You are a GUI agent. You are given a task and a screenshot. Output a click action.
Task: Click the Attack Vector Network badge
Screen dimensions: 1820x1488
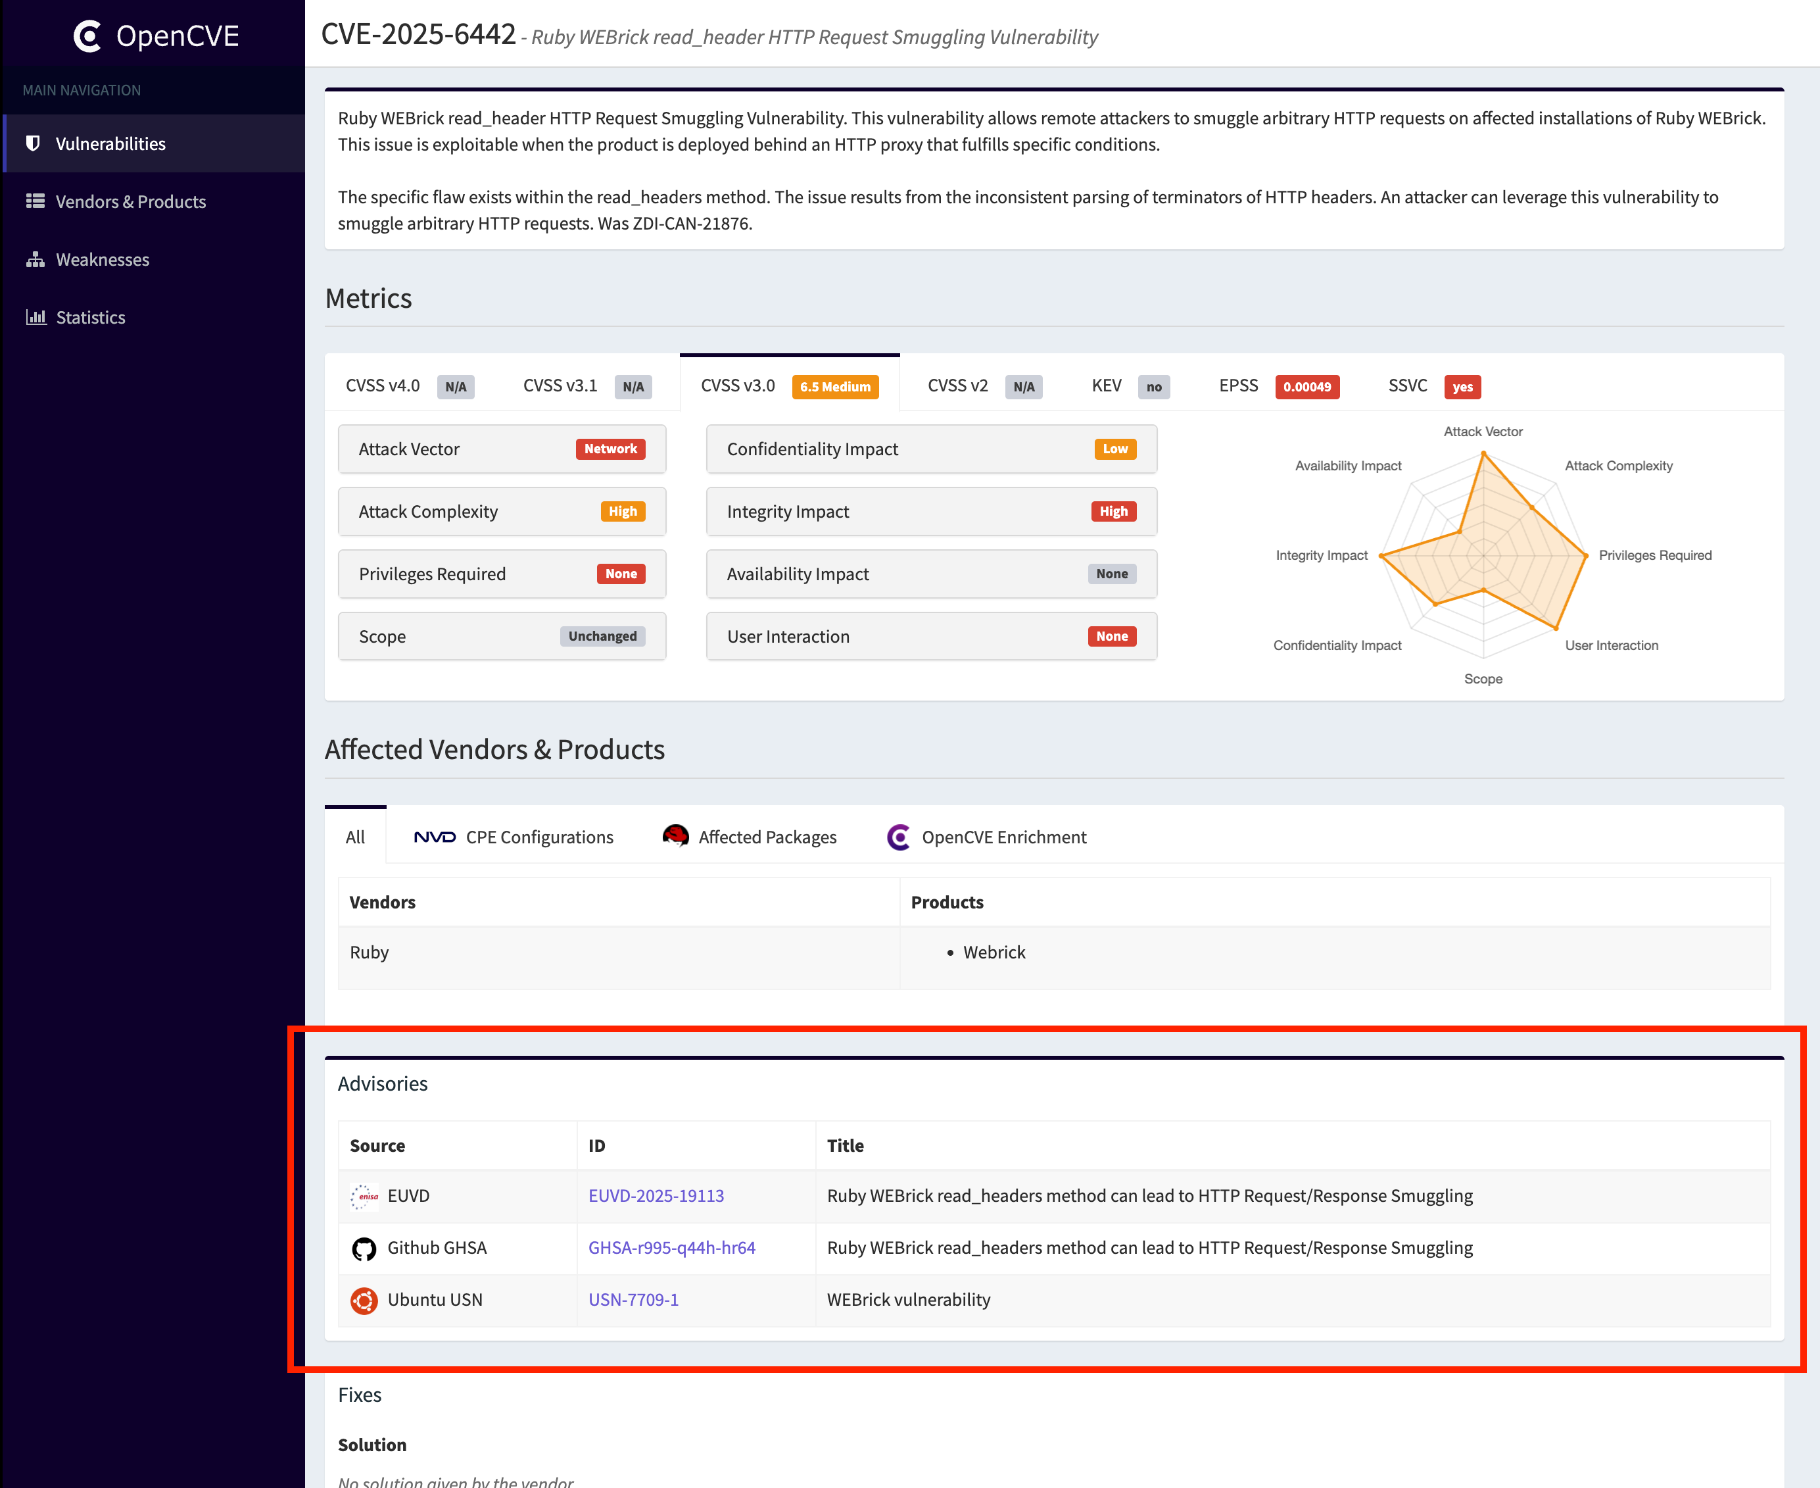[x=610, y=449]
